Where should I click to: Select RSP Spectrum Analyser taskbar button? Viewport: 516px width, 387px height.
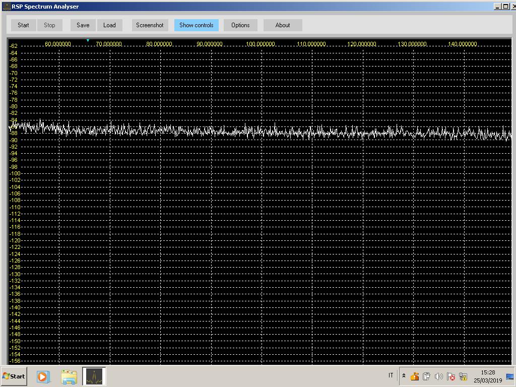click(94, 376)
